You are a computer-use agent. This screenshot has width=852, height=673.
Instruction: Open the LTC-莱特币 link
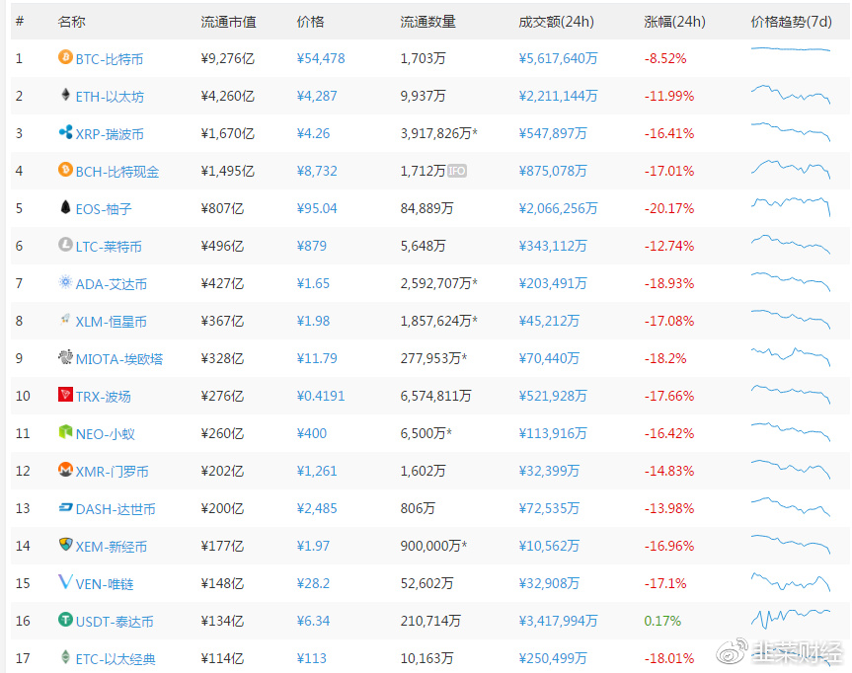pyautogui.click(x=109, y=247)
